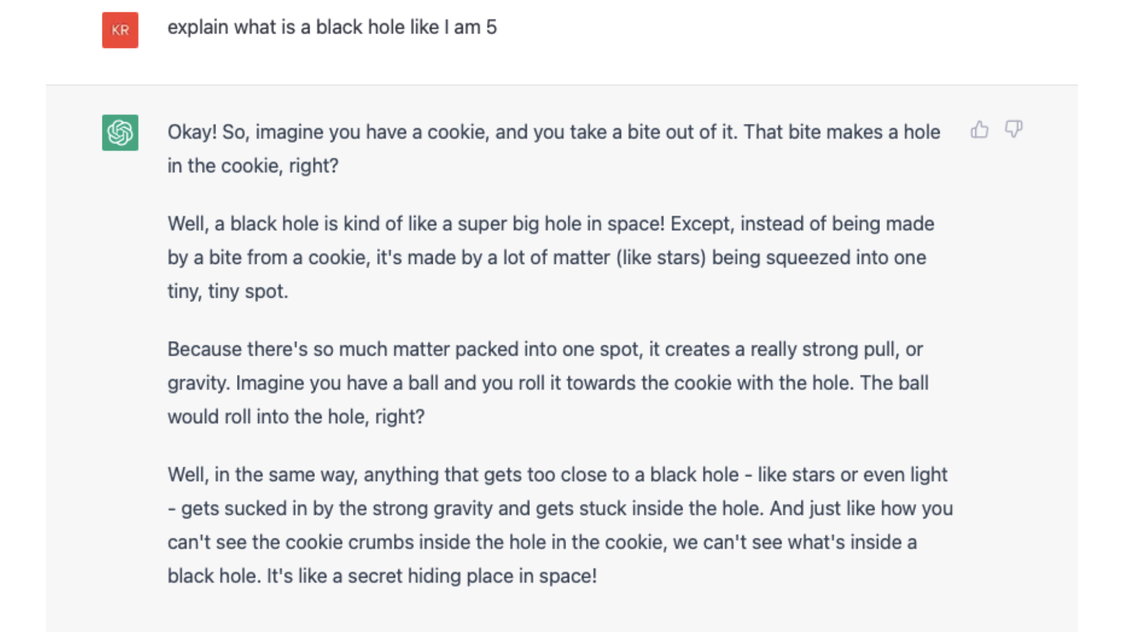
Task: Click the user prompt about a black hole
Action: (331, 28)
